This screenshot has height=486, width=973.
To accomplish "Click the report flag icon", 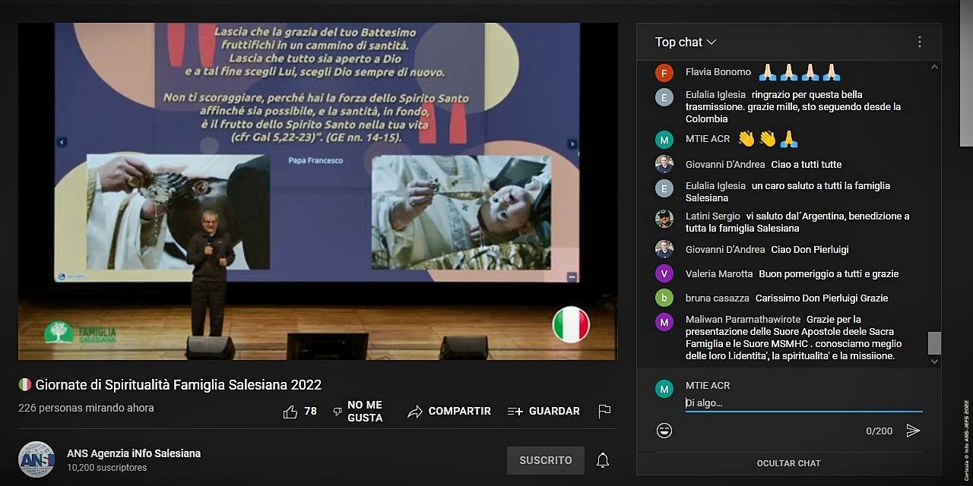I will click(604, 412).
